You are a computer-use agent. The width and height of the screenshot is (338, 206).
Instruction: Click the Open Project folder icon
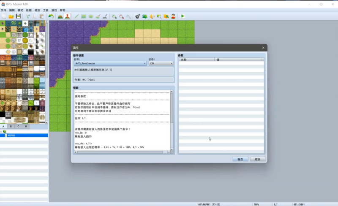(x=11, y=16)
